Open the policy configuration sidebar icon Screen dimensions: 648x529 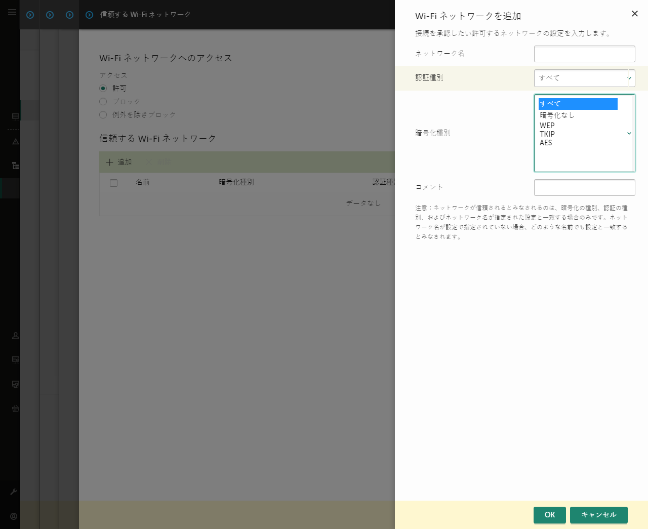(x=15, y=360)
